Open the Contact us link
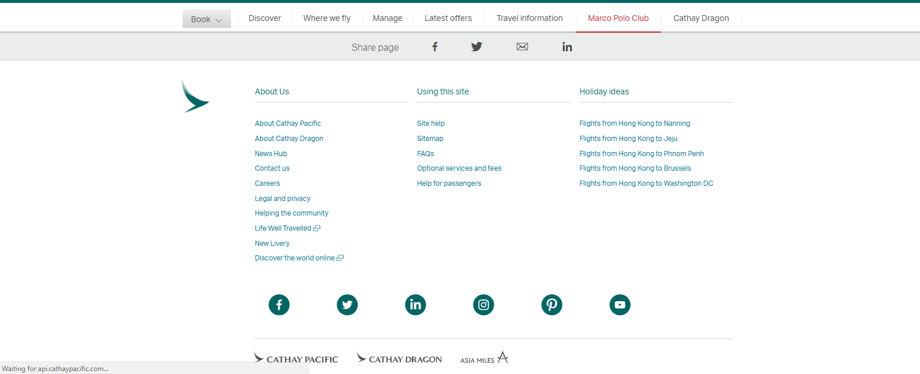Viewport: 920px width, 374px height. [x=272, y=168]
